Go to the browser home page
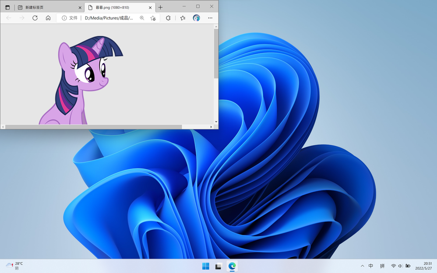This screenshot has width=437, height=273. [x=48, y=18]
